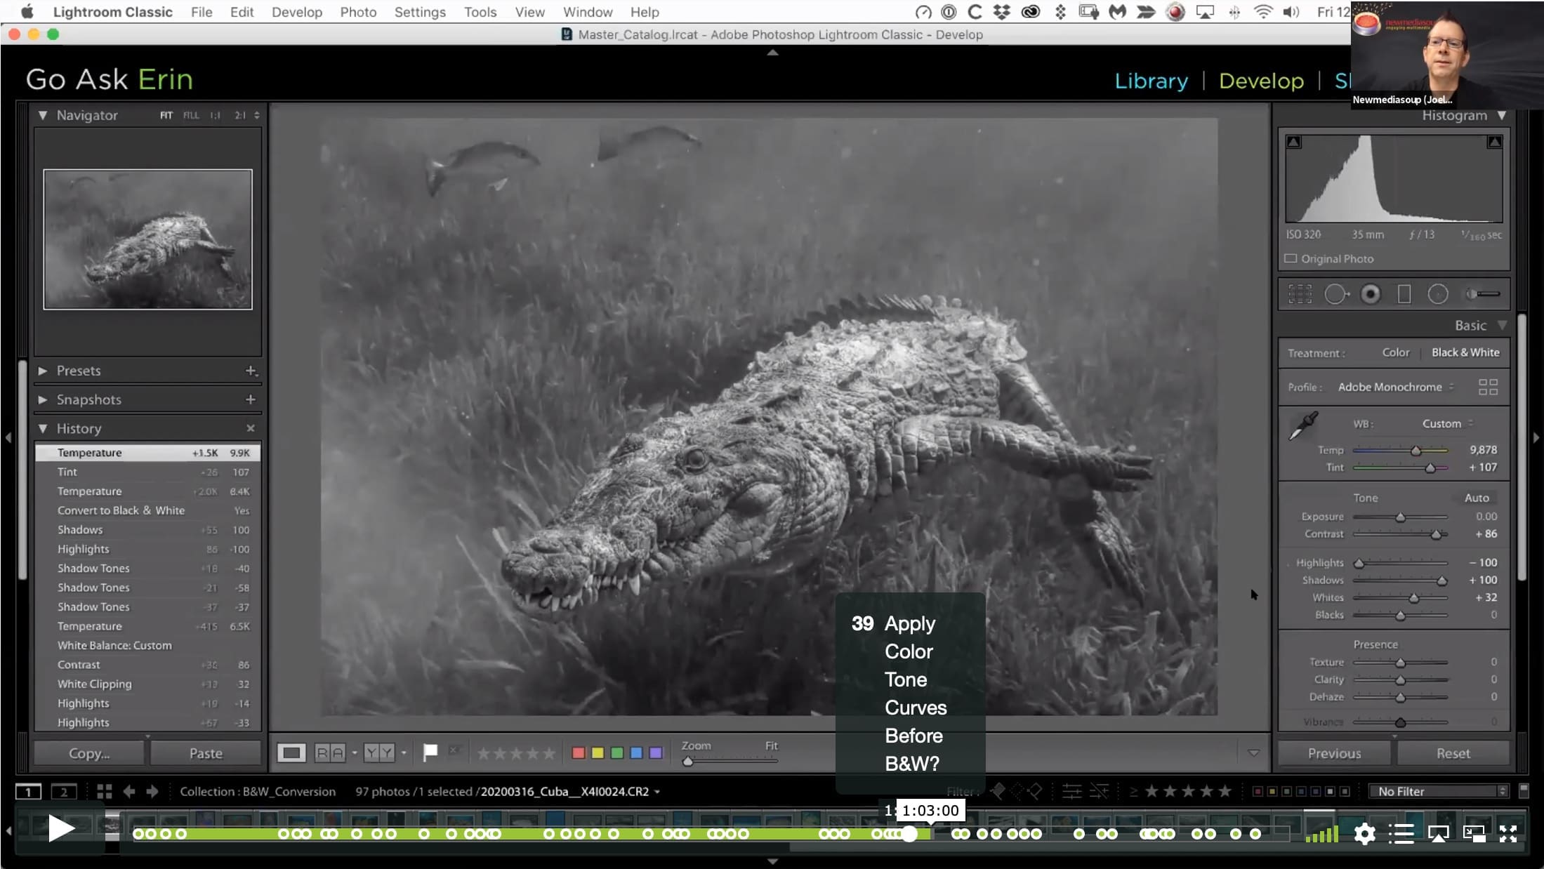
Task: Enter fullscreen in the video player
Action: click(x=1508, y=833)
